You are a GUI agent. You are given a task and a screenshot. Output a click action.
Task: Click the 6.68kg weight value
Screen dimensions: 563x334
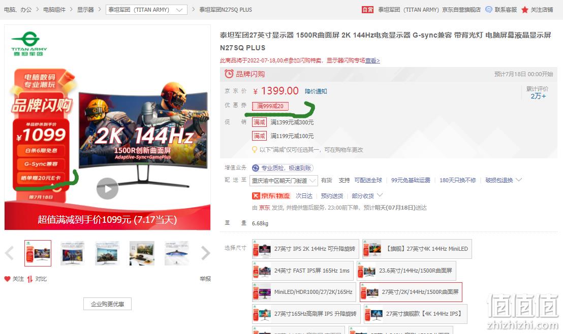coord(260,223)
